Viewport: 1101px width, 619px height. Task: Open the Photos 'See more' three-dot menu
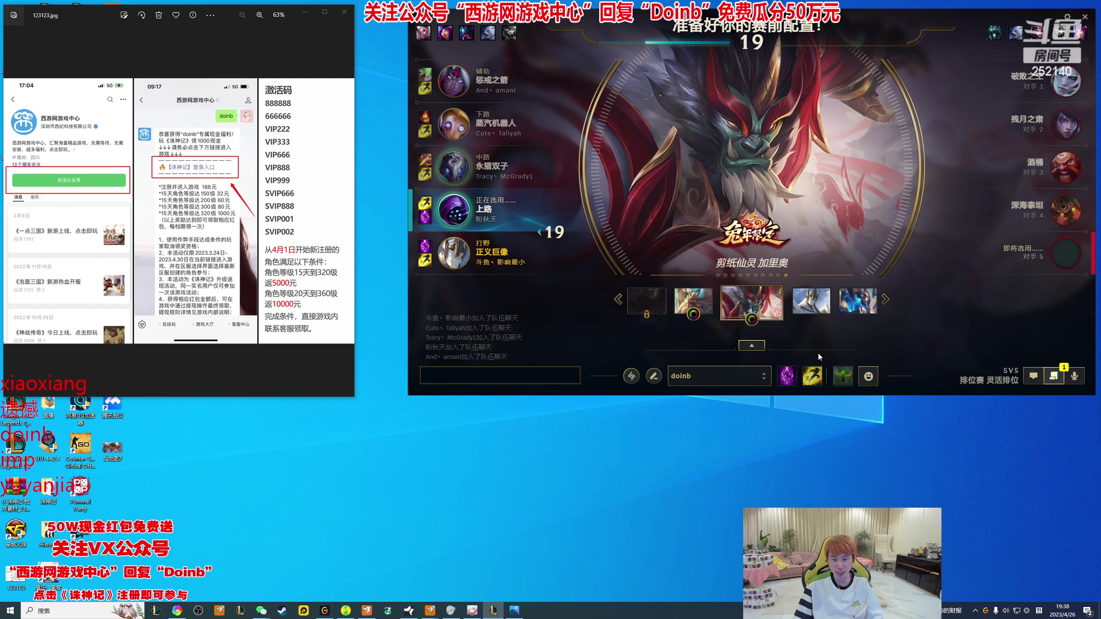tap(210, 15)
